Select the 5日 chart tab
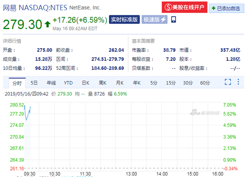This screenshot has height=177, width=248. click(34, 83)
